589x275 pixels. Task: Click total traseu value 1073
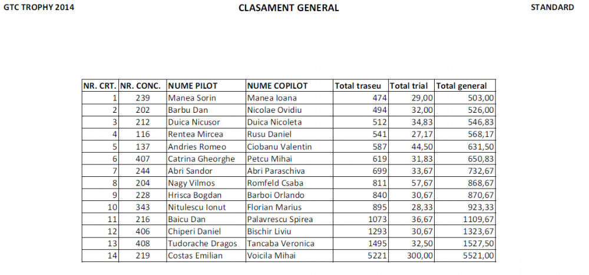click(375, 219)
